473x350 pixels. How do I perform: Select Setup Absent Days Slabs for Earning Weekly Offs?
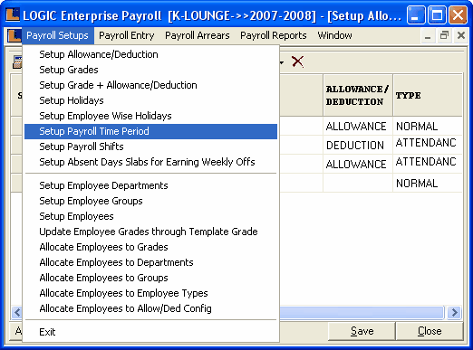pos(150,162)
